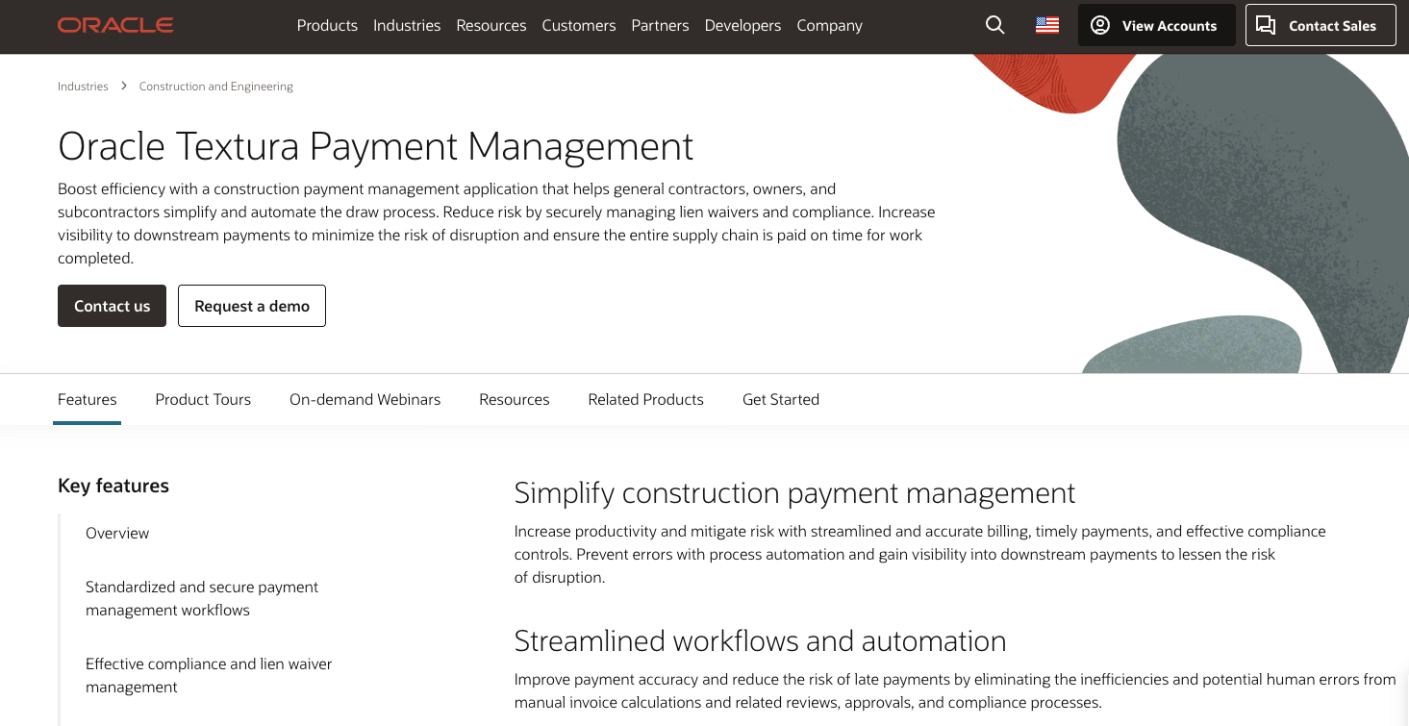Select Effective compliance and lien waiver management
The height and width of the screenshot is (726, 1409).
pos(209,675)
